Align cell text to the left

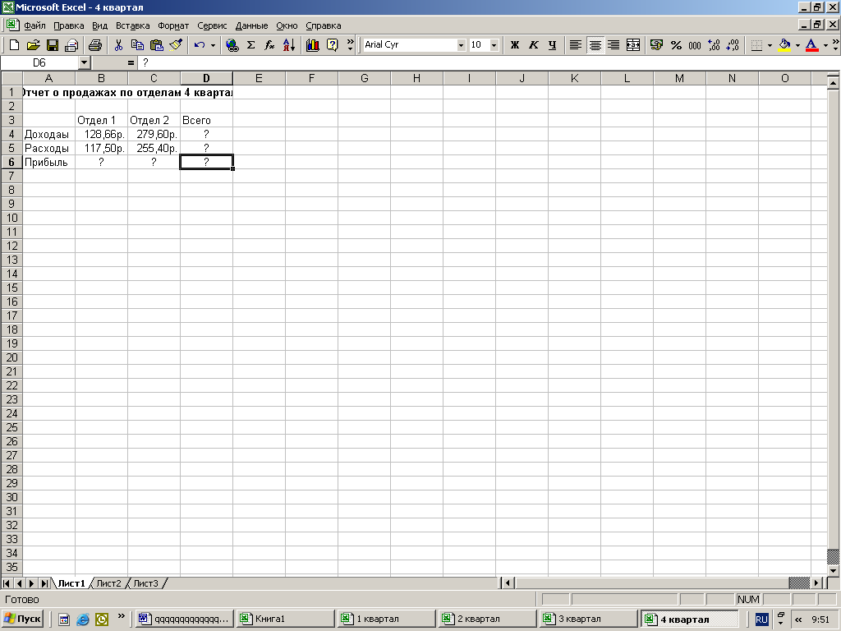coord(576,45)
